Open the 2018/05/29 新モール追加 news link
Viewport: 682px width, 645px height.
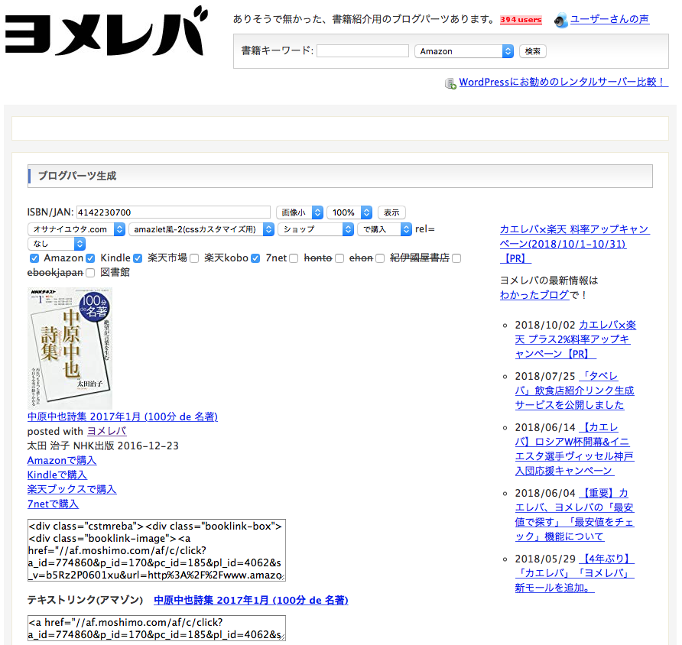click(x=574, y=573)
